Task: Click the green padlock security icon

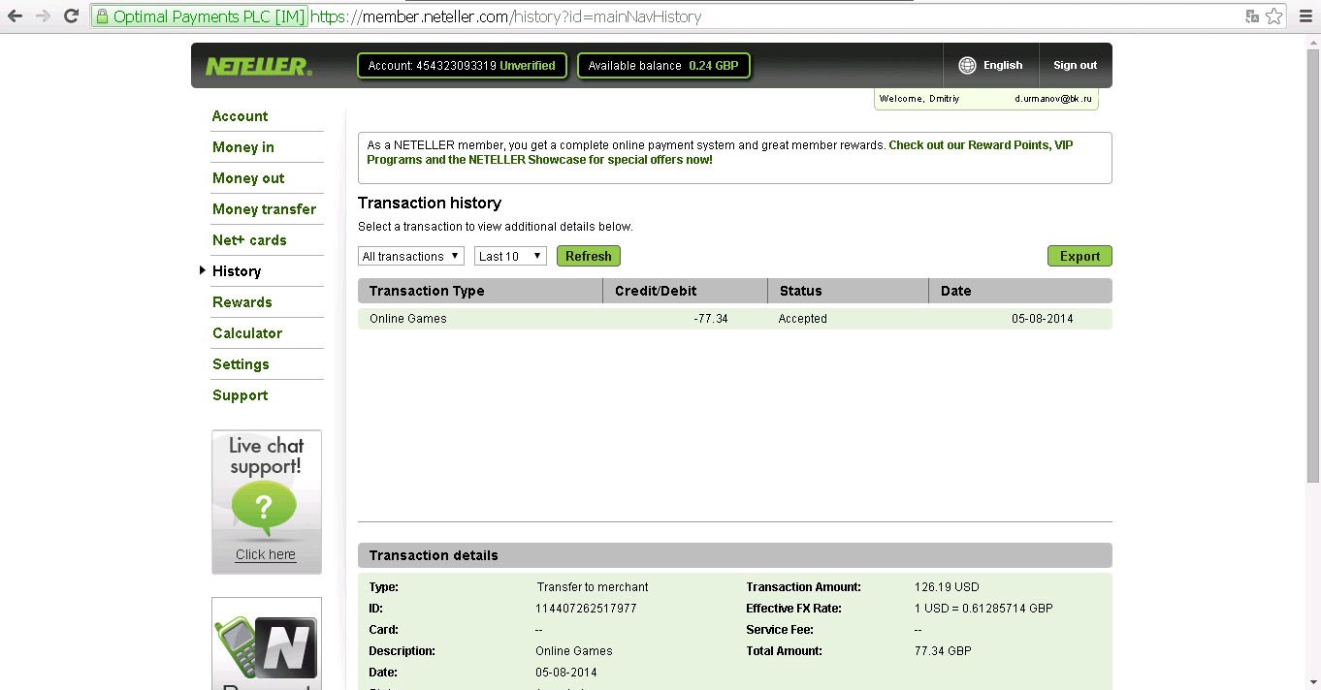Action: click(101, 16)
